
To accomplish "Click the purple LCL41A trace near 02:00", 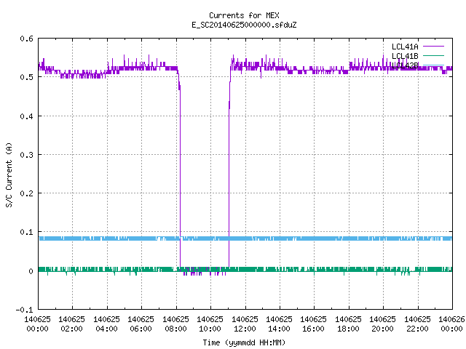I will 72,75.
